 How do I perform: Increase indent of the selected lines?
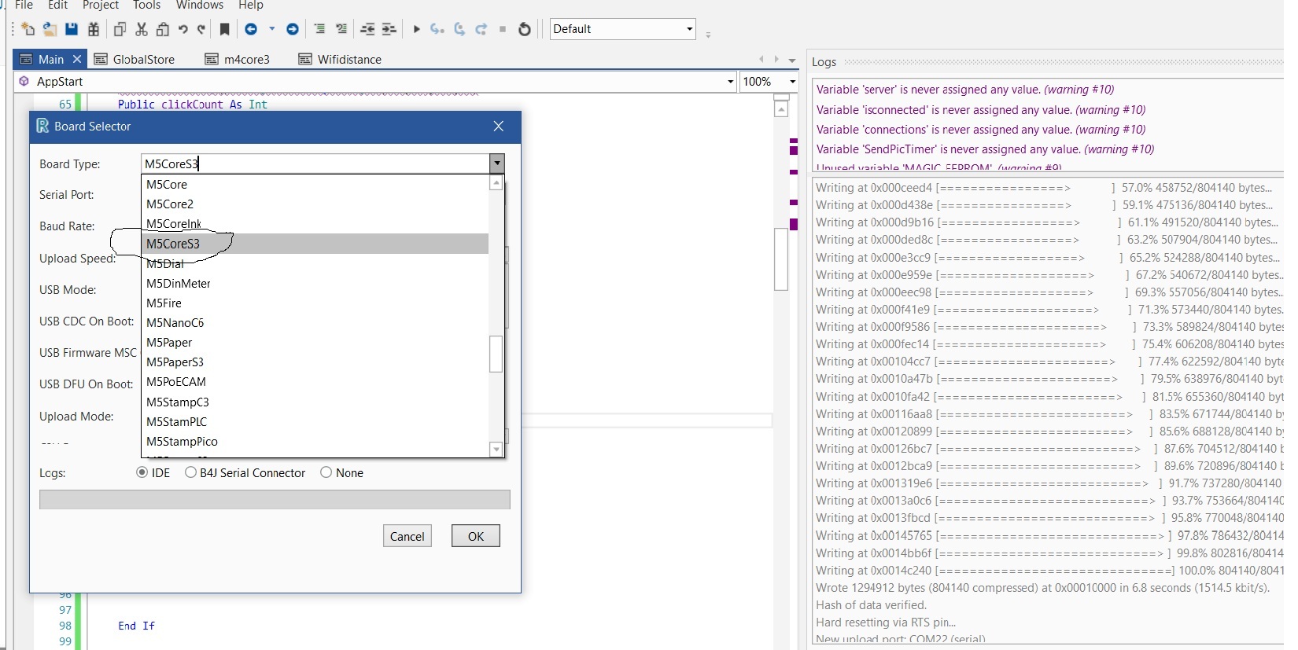coord(389,29)
